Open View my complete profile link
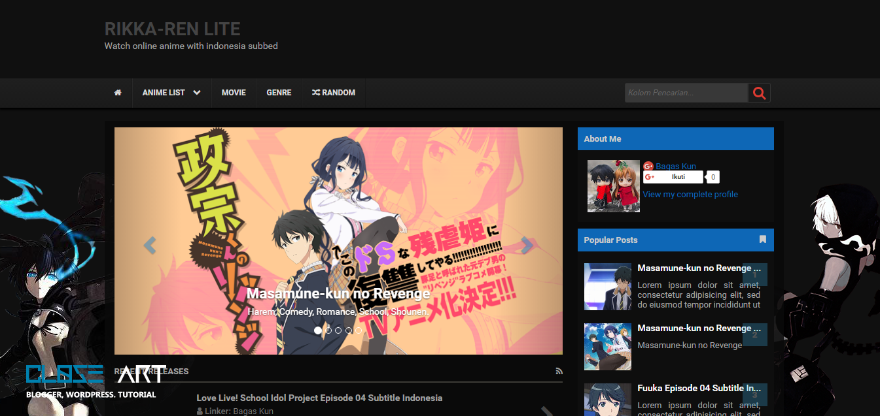 click(690, 194)
